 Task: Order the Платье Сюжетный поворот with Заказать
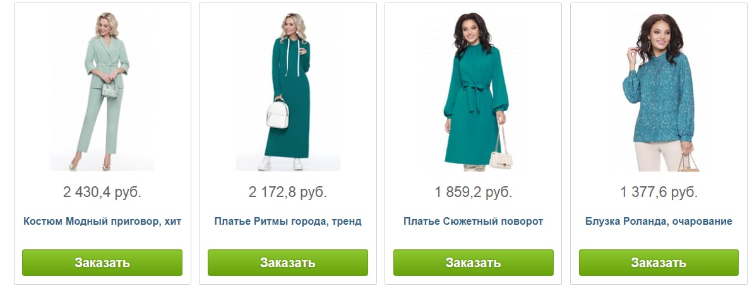click(x=474, y=263)
